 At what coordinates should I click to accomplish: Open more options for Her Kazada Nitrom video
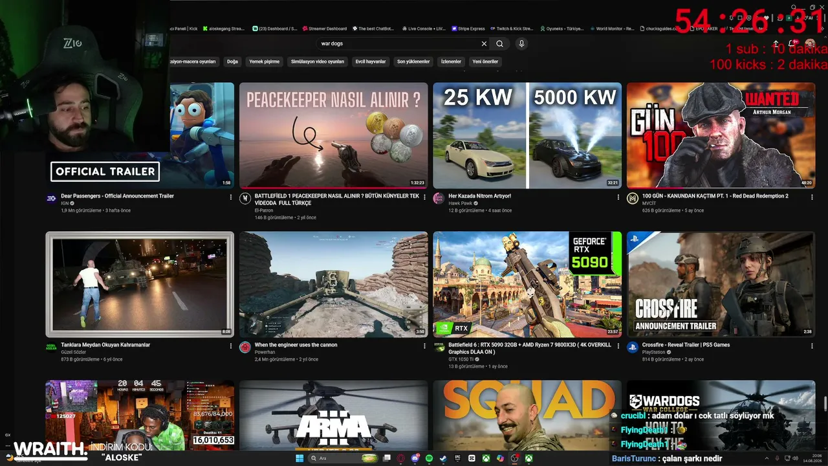pos(618,197)
